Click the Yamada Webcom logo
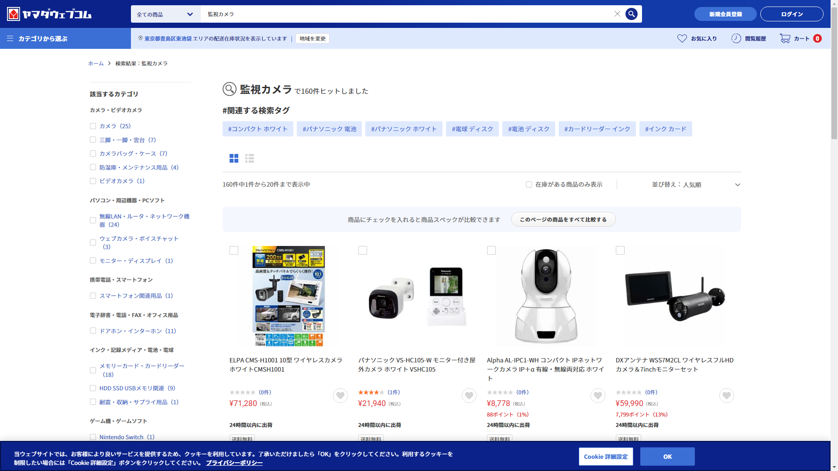Image resolution: width=838 pixels, height=471 pixels. [49, 14]
